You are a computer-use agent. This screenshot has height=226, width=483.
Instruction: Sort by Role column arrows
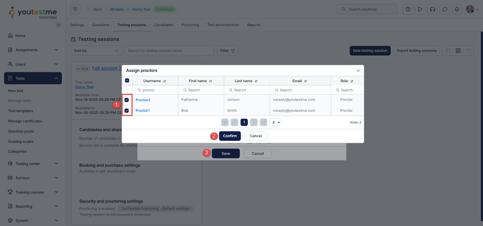coord(352,81)
